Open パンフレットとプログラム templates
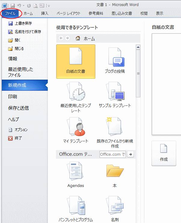The image size is (181, 223). [76, 209]
